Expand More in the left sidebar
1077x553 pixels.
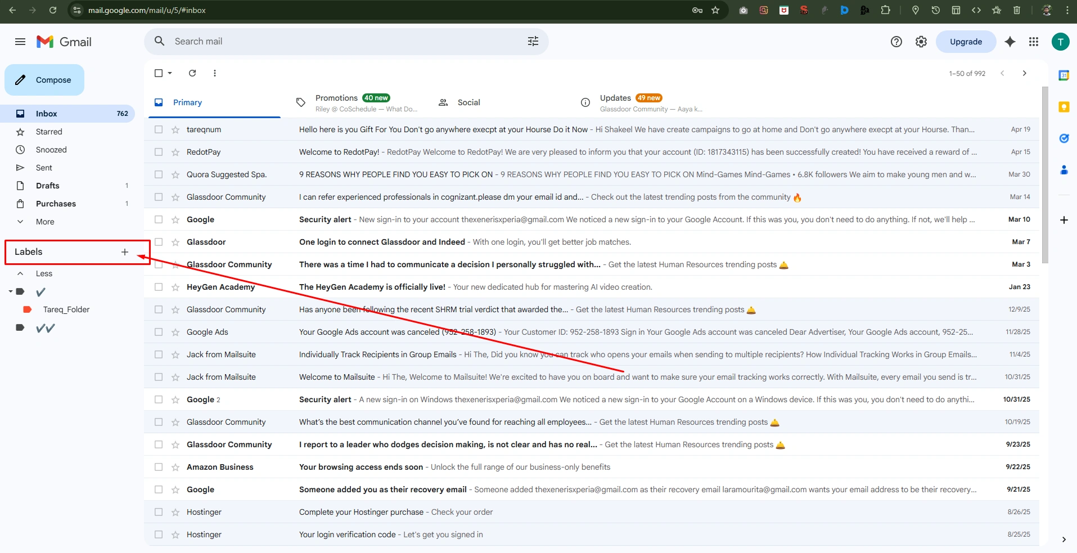click(45, 222)
